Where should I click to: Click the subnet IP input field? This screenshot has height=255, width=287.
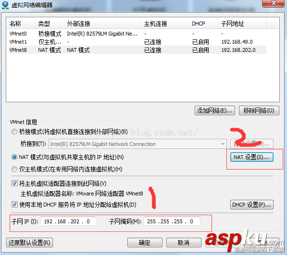tap(69, 221)
